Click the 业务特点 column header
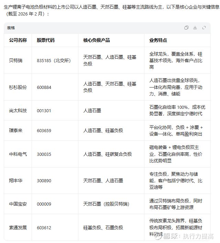 tap(158, 40)
